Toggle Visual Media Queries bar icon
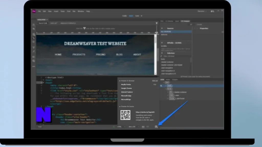Screen dimensions: 262x147 [x=34, y=38]
